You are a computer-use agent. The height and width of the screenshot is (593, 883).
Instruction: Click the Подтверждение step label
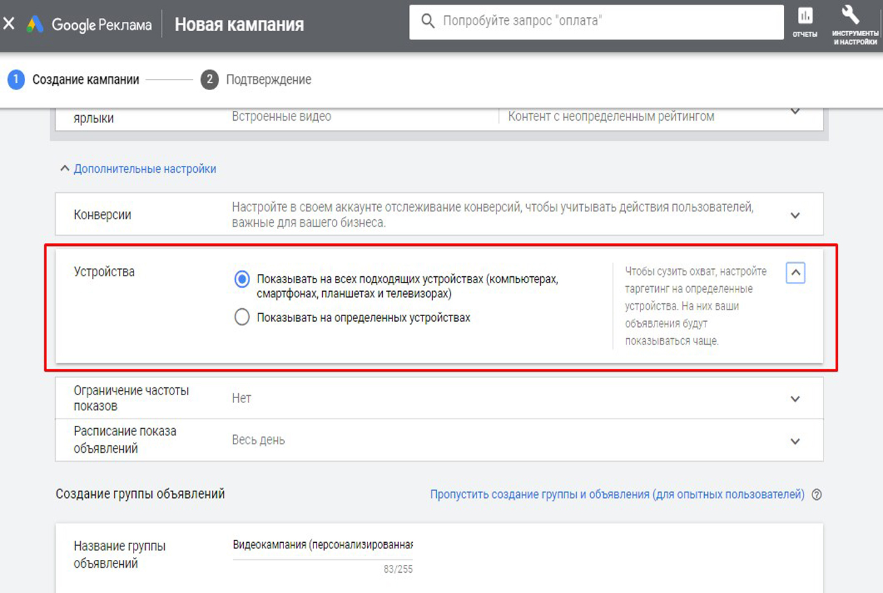coord(268,80)
